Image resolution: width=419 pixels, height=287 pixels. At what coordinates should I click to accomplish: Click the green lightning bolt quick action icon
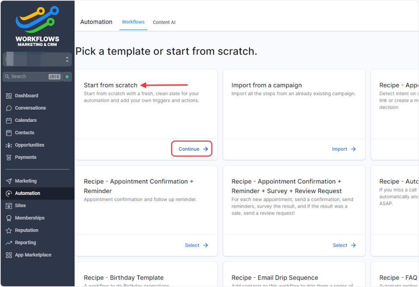pyautogui.click(x=67, y=77)
